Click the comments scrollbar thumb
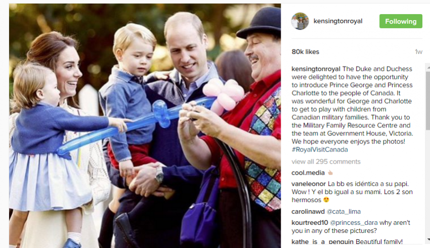This screenshot has height=248, width=430. click(x=428, y=101)
